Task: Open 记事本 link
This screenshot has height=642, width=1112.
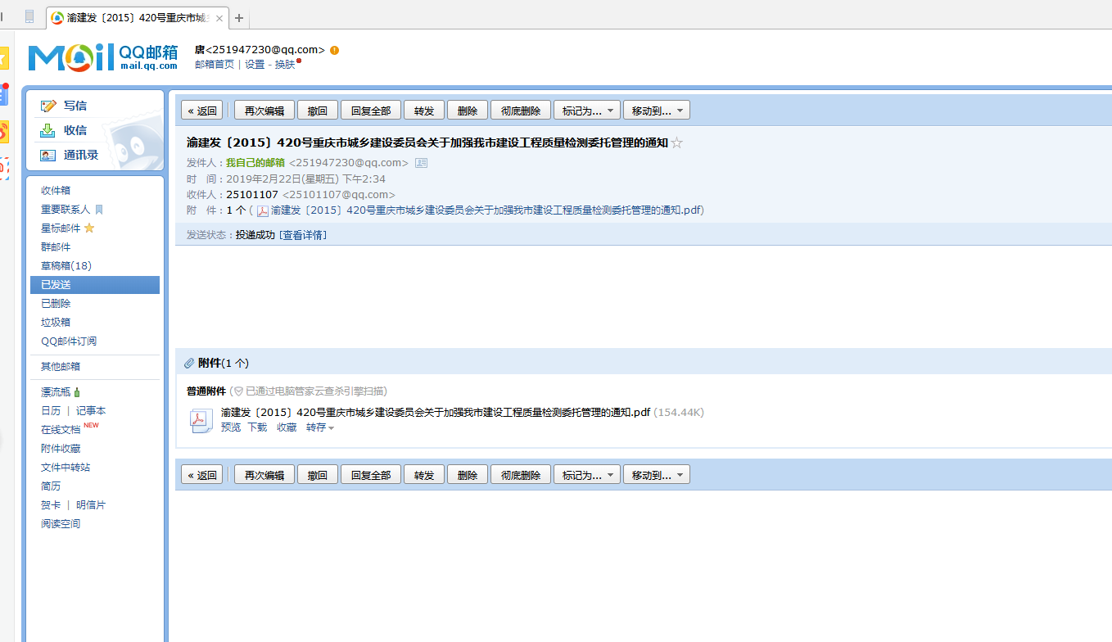Action: tap(91, 411)
